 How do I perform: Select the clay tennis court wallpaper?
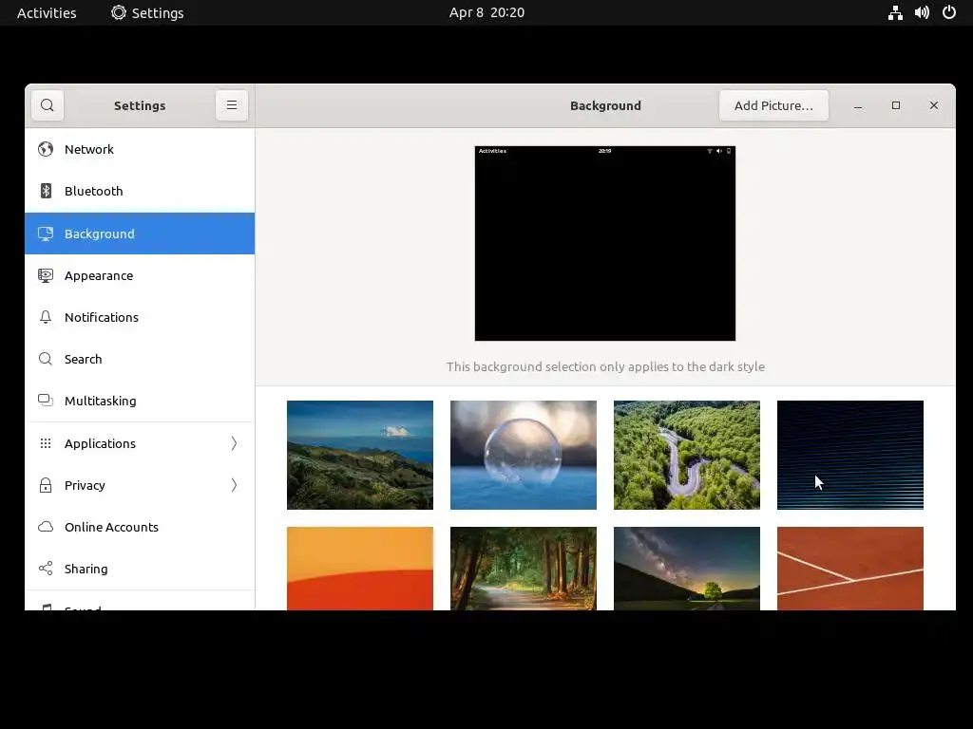[850, 569]
